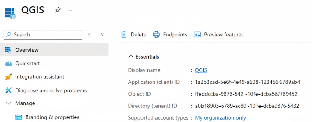This screenshot has height=122, width=312.
Task: Click the Directory (tenant) ID label
Action: click(x=152, y=106)
